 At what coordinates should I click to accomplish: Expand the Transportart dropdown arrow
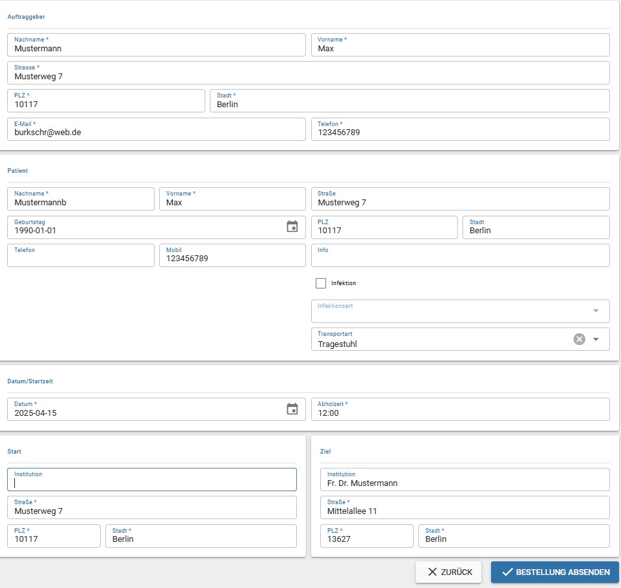[x=596, y=339]
